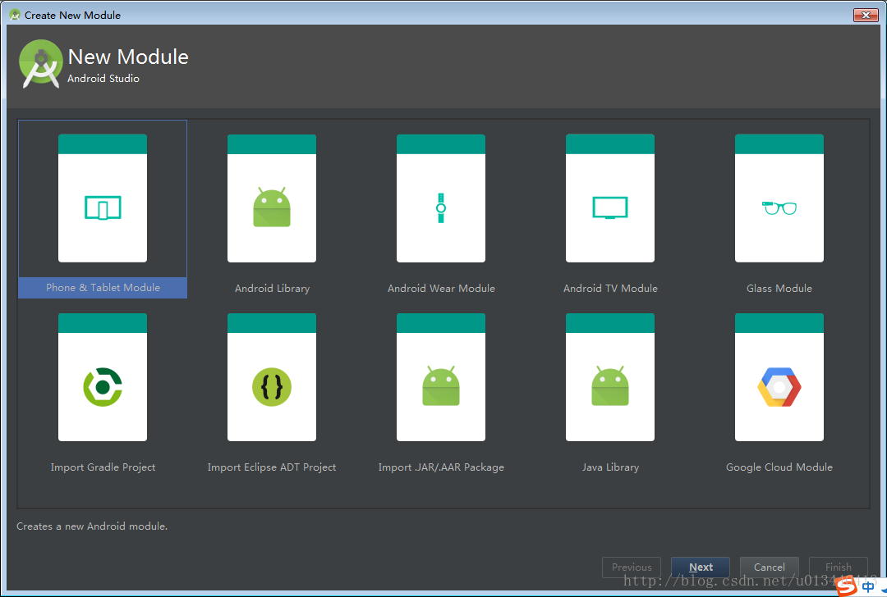The image size is (887, 597).
Task: Click the disabled Previous button
Action: pos(632,567)
